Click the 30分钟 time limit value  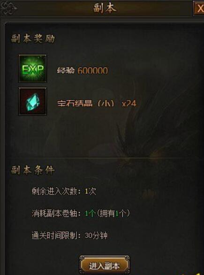click(96, 236)
